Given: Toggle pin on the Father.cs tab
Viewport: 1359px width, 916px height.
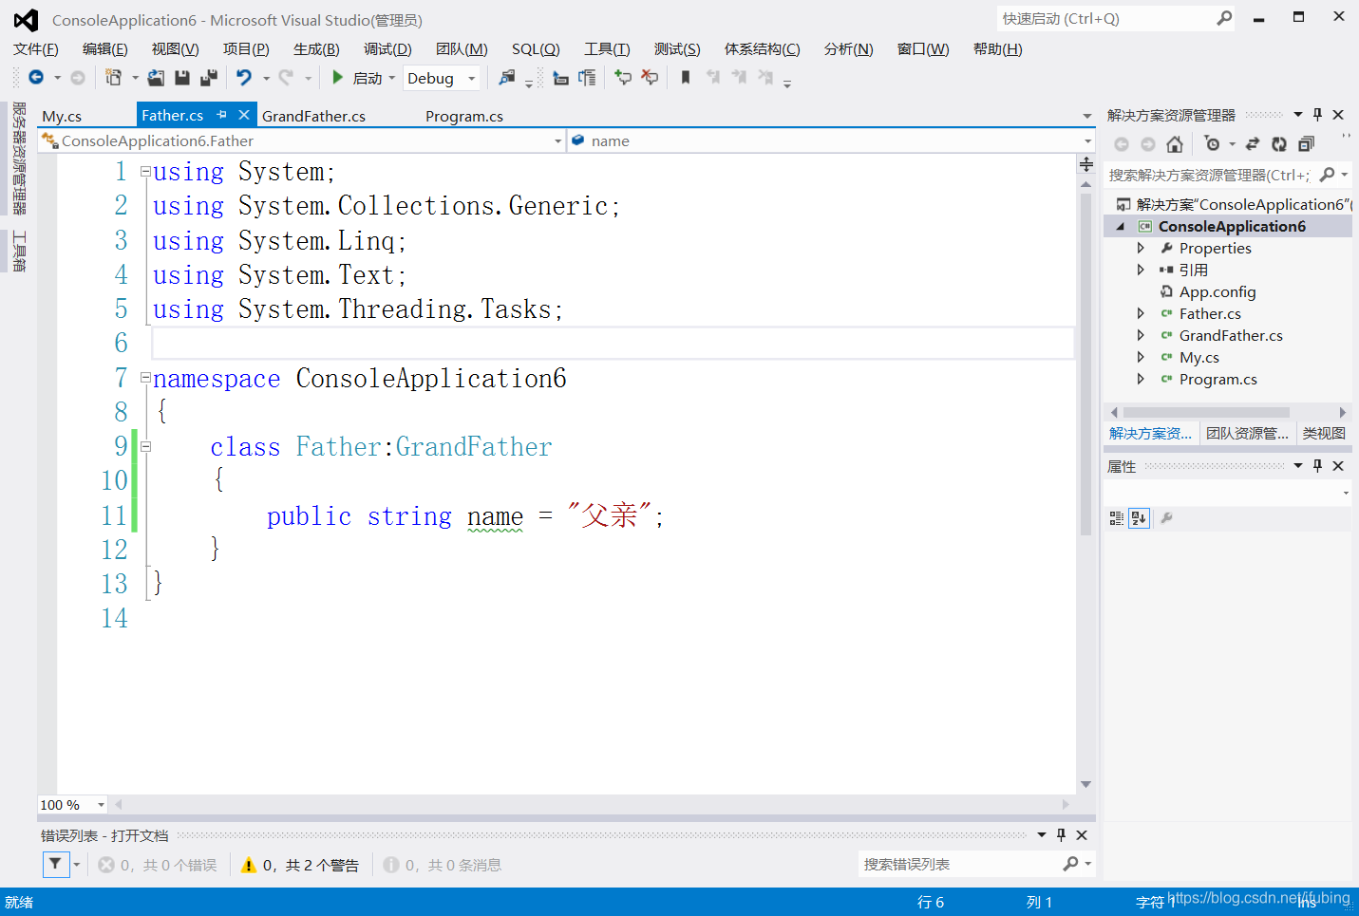Looking at the screenshot, I should pyautogui.click(x=221, y=115).
